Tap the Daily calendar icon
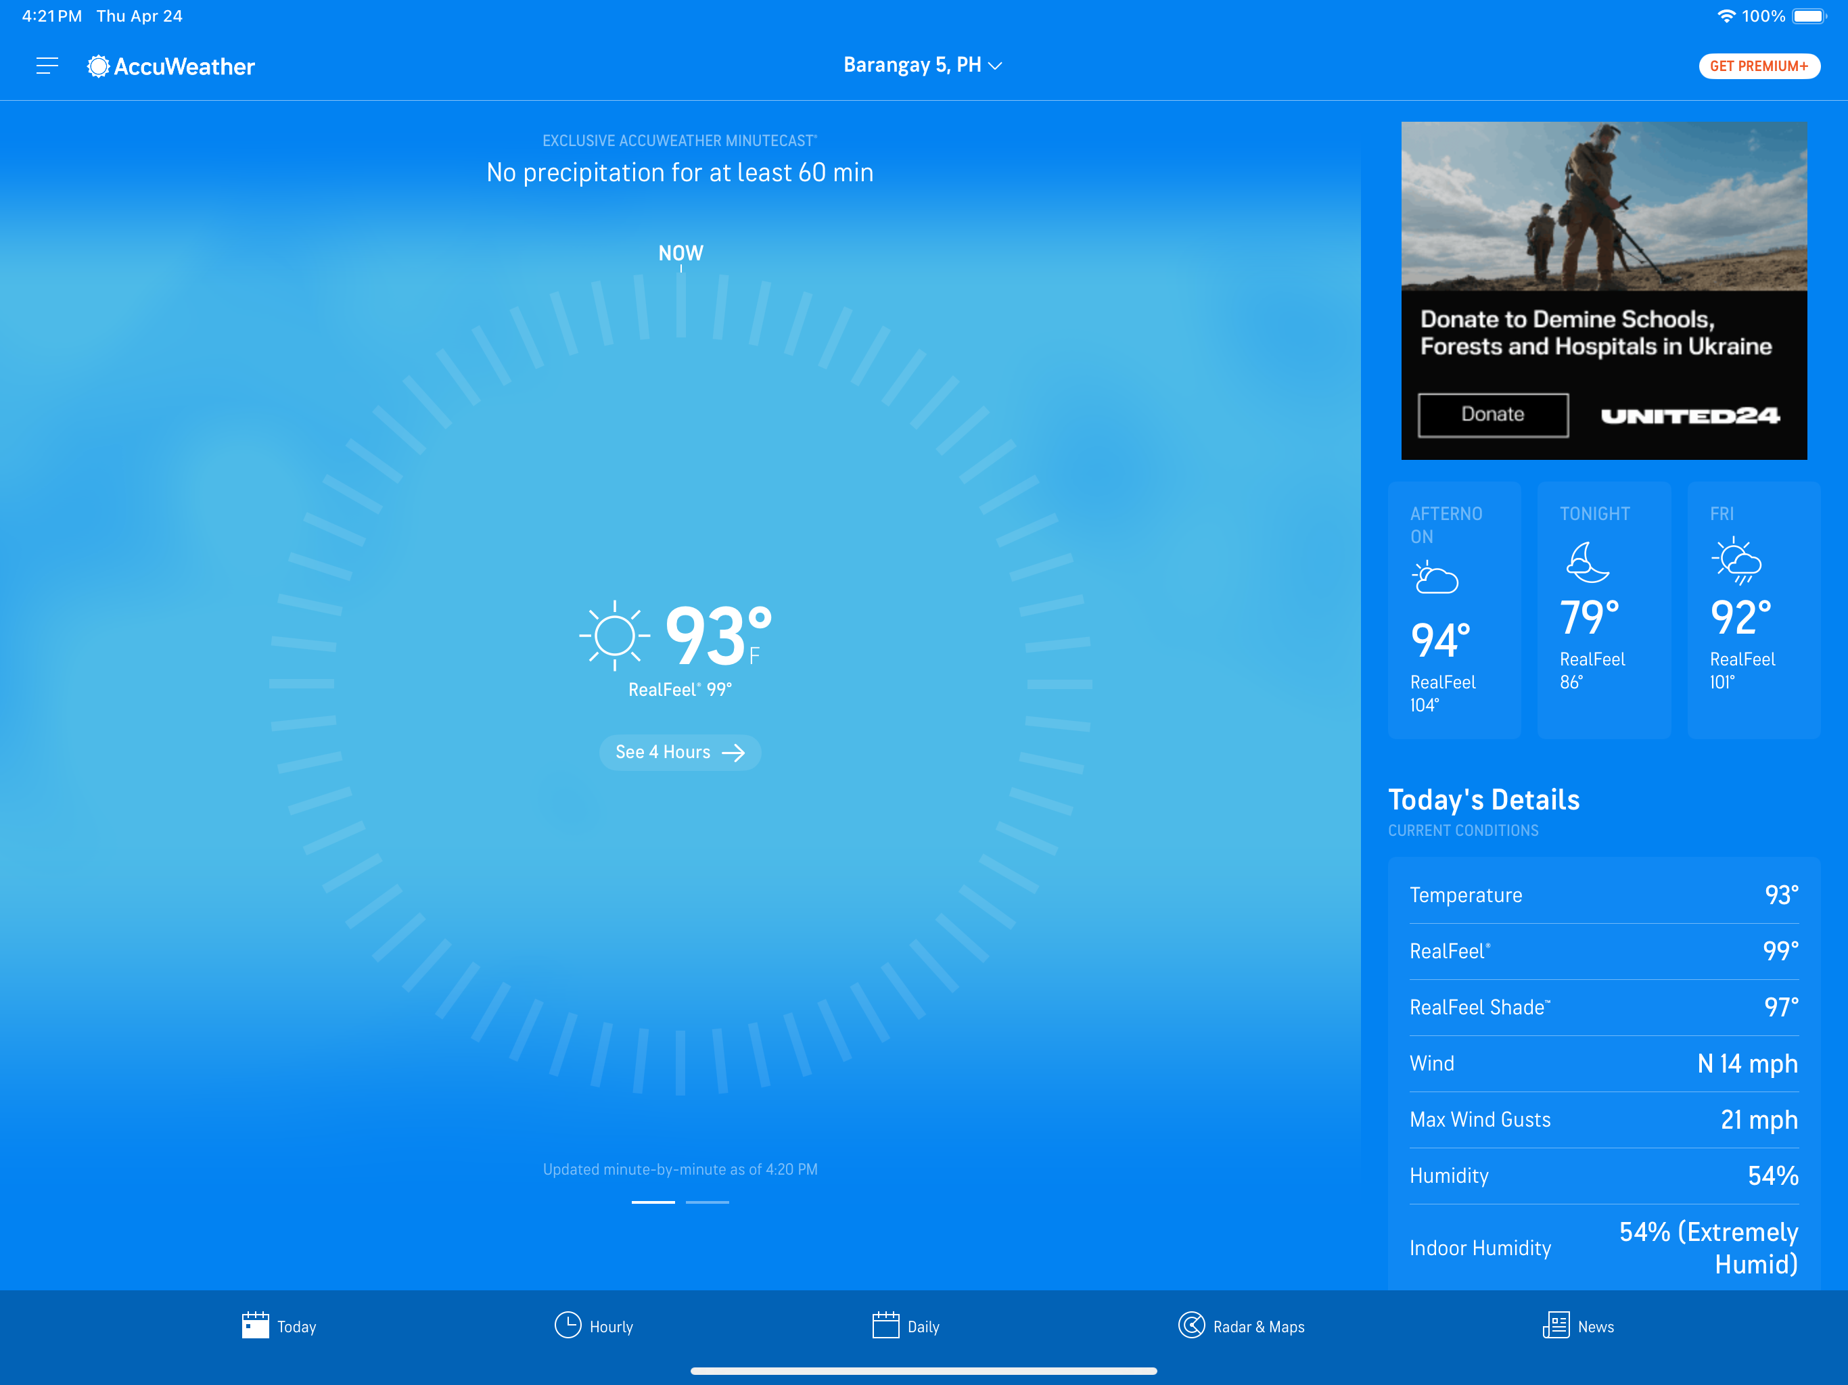Viewport: 1848px width, 1385px height. [885, 1325]
